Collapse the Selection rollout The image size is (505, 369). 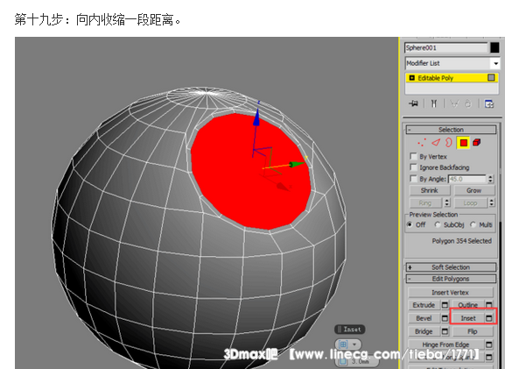point(451,130)
